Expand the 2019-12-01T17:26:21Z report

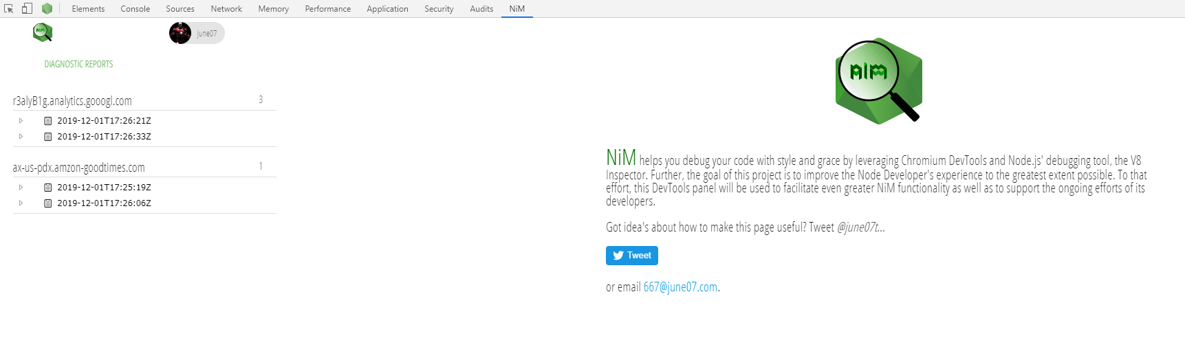(x=21, y=120)
